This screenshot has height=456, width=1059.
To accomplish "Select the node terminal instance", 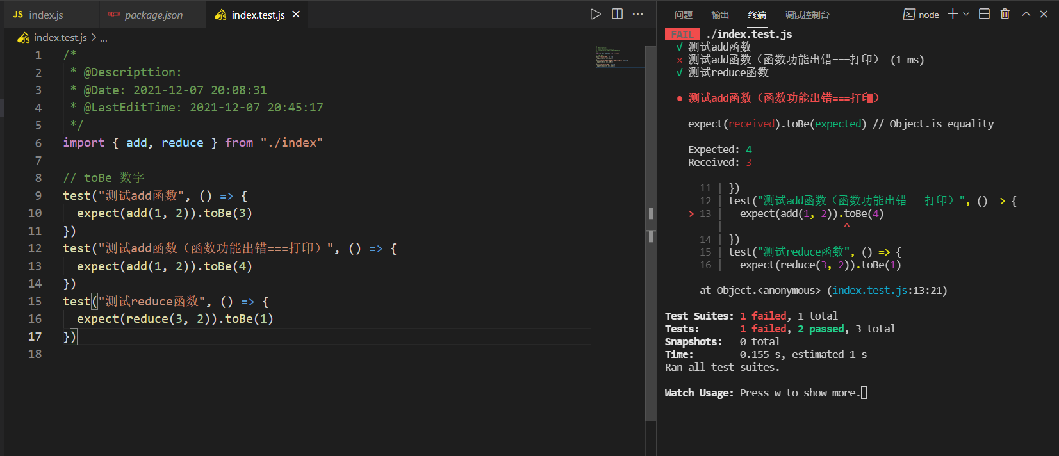I will click(x=921, y=15).
